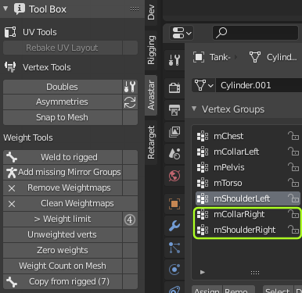This screenshot has height=293, width=302.
Task: Open the mesh data browse dropdown
Action: pyautogui.click(x=203, y=85)
